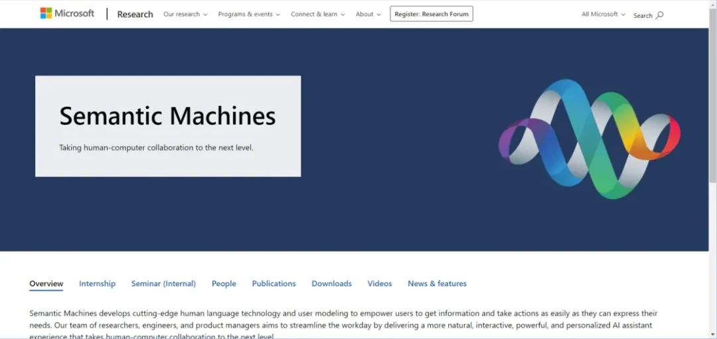Click the Register: Research Forum button
The image size is (717, 339).
432,14
